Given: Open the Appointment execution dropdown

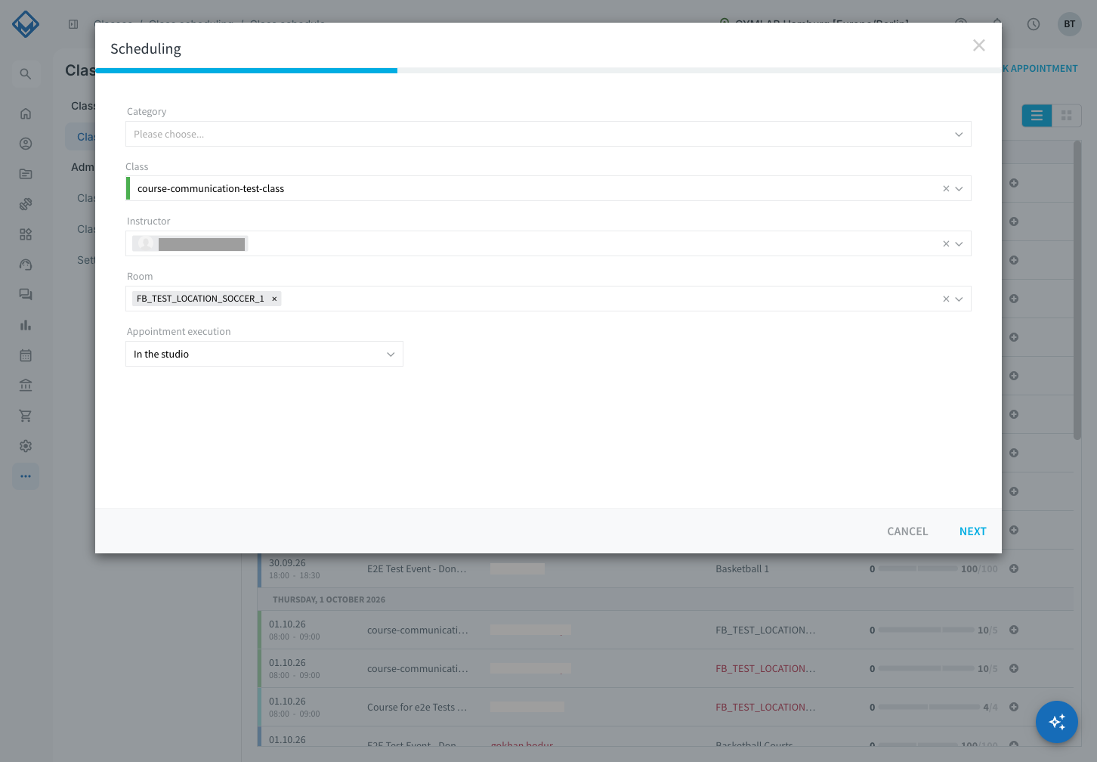Looking at the screenshot, I should [264, 354].
